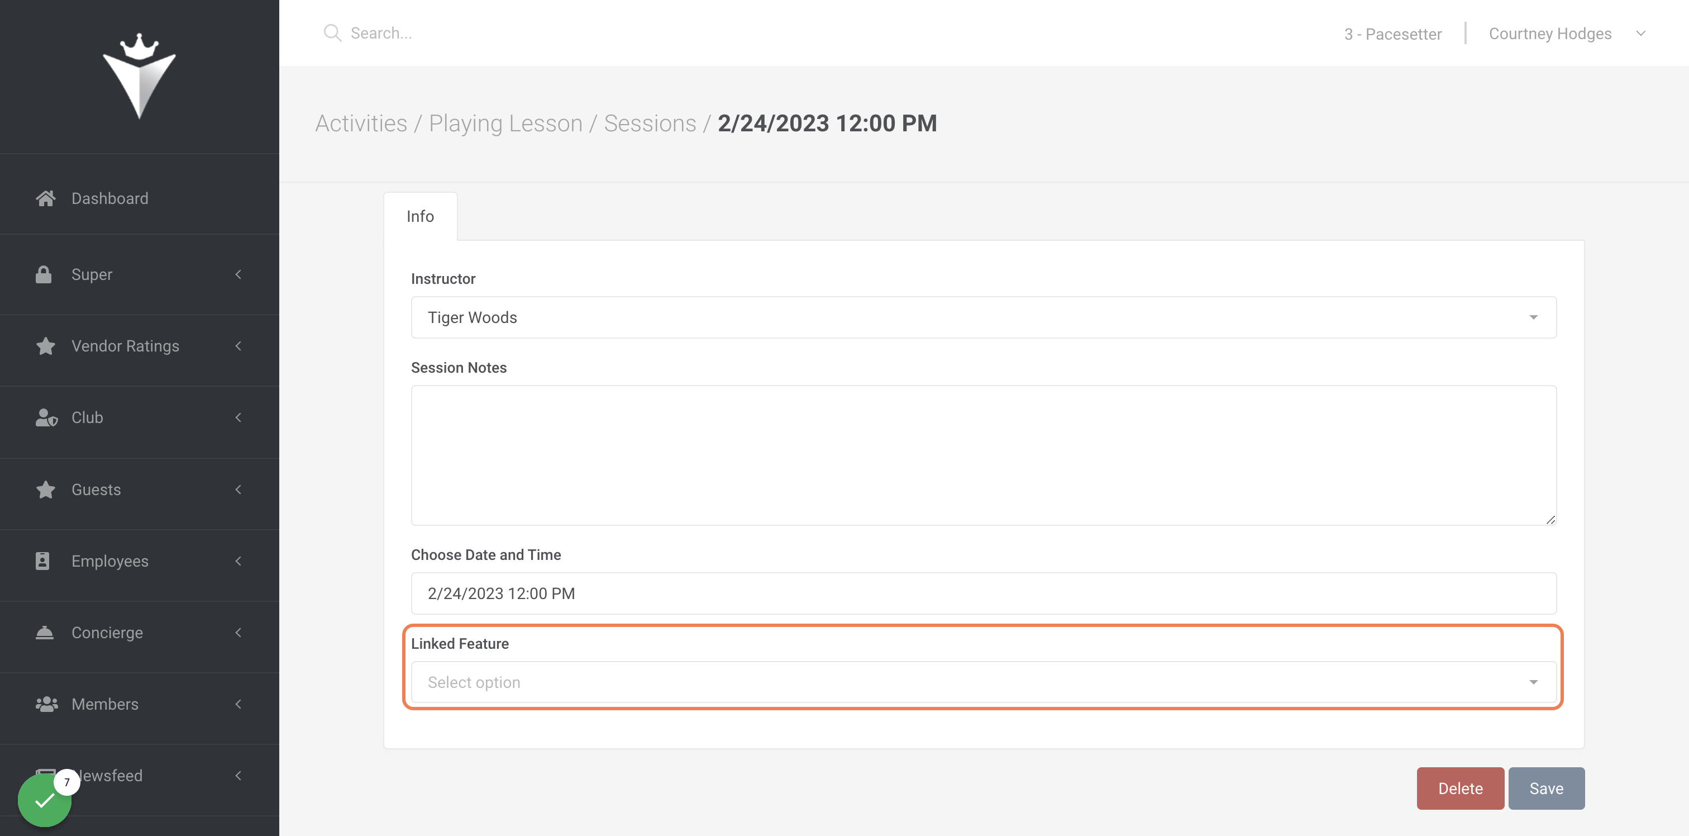Viewport: 1689px width, 836px height.
Task: Expand the Club submenu chevron
Action: pos(238,417)
